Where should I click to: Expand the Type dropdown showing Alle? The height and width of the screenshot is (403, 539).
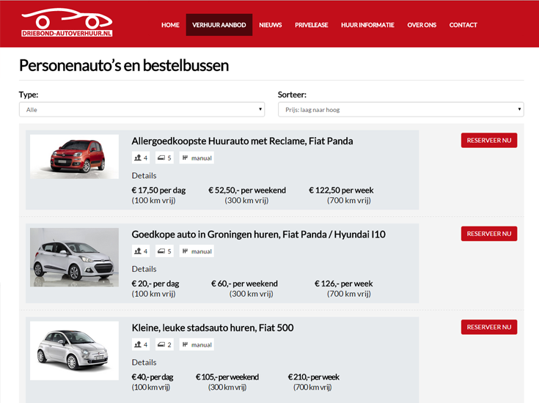coord(142,110)
